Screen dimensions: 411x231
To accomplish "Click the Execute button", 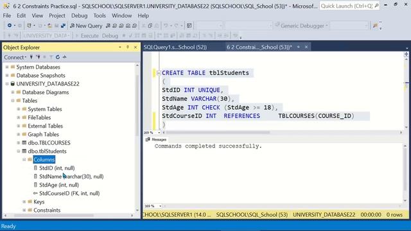I will 87,36.
